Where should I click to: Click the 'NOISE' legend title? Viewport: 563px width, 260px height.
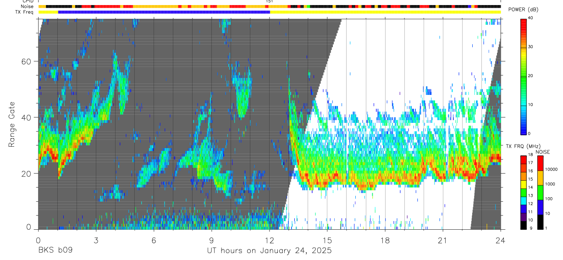(542, 152)
